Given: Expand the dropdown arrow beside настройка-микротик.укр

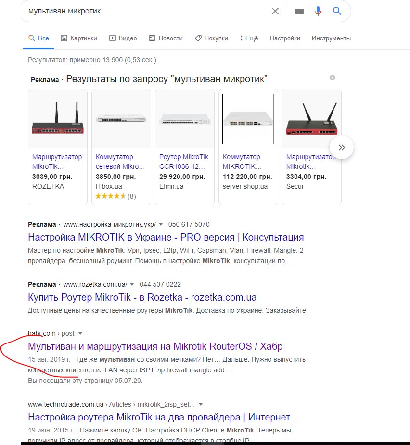Looking at the screenshot, I should tap(160, 225).
